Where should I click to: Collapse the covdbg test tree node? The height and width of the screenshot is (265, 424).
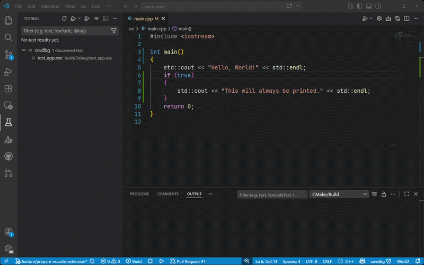(x=24, y=50)
